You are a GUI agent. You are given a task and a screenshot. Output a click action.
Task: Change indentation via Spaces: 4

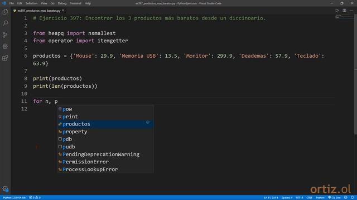287,198
